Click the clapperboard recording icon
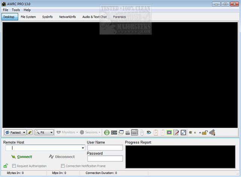The height and width of the screenshot is (177, 241). pos(128,133)
